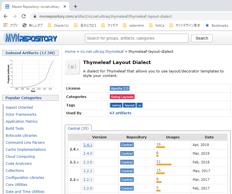232x194 pixels.
Task: Select the Central (35) tab
Action: pos(78,128)
